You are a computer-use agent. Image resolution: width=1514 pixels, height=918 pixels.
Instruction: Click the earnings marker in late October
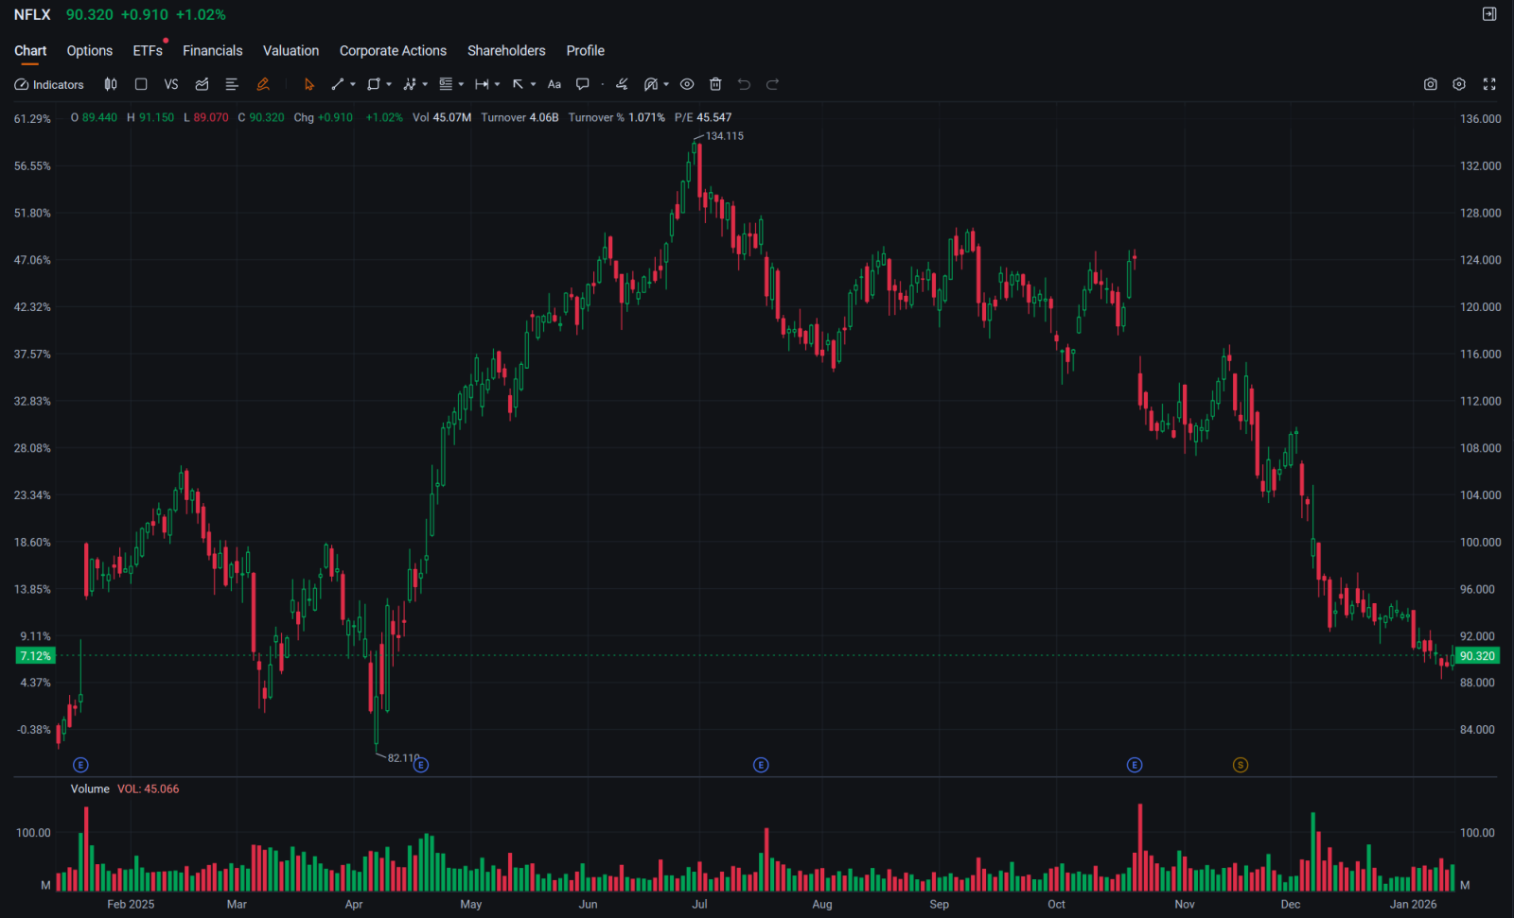(1135, 765)
